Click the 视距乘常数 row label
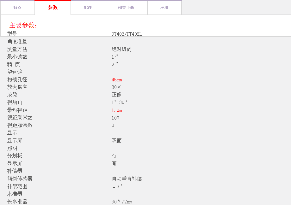 (20, 118)
